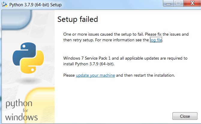Close the window with the red X
Screen dimensions: 201x124
pos(192,3)
